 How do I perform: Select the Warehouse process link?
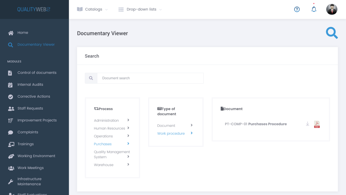tap(103, 165)
